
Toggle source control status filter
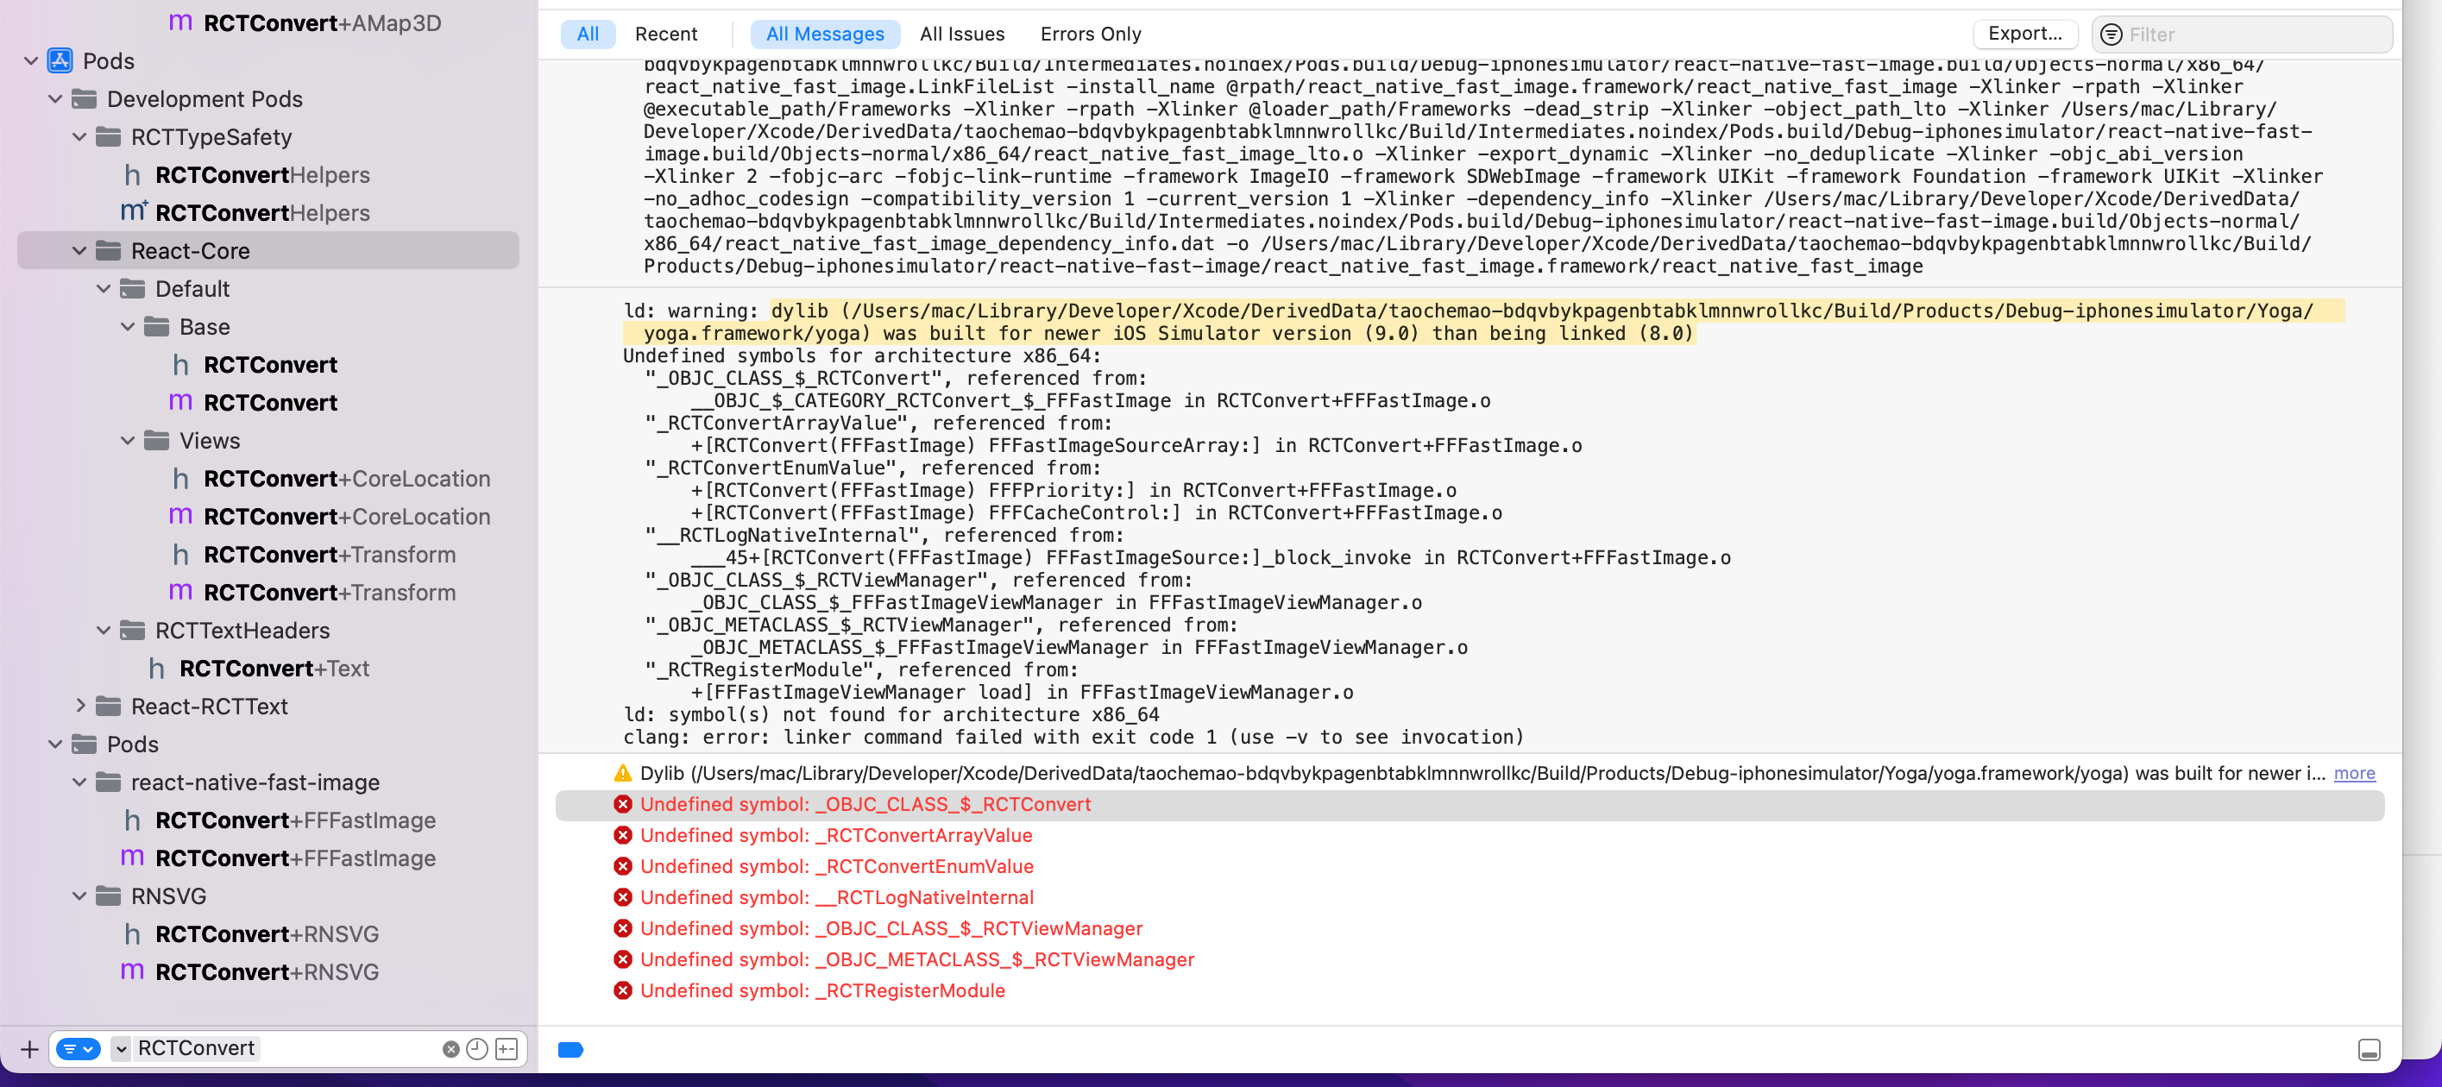point(507,1049)
